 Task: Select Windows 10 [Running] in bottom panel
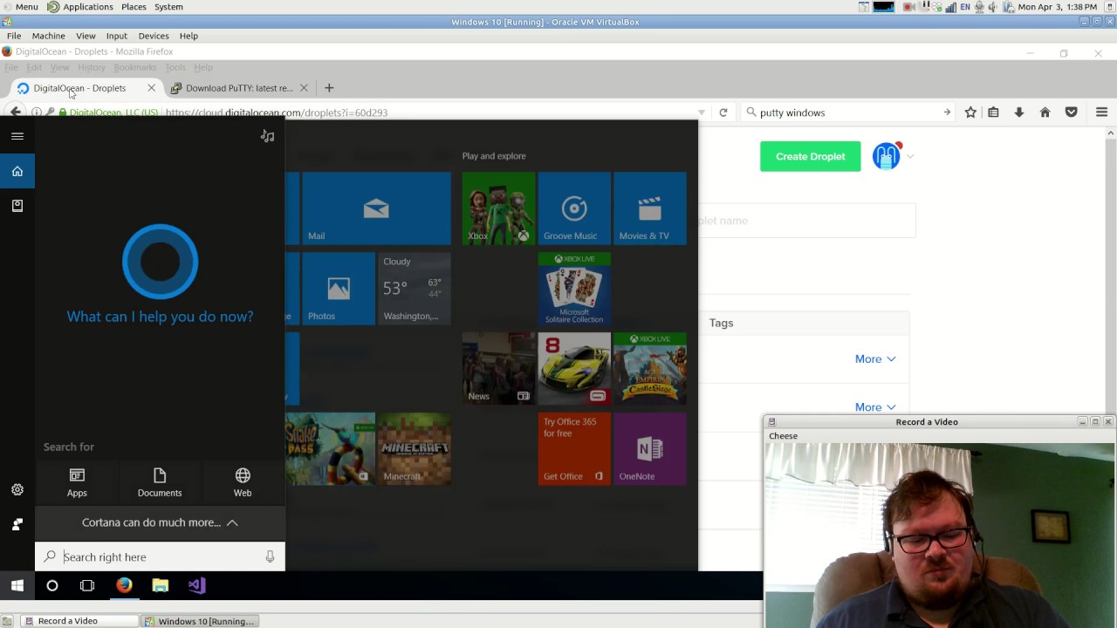(199, 621)
